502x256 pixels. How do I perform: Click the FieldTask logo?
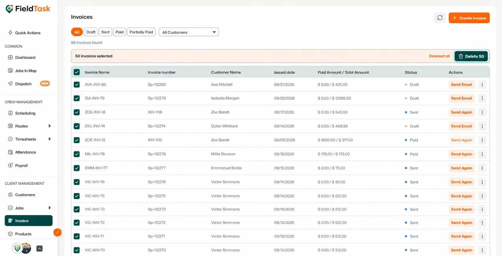(x=28, y=9)
